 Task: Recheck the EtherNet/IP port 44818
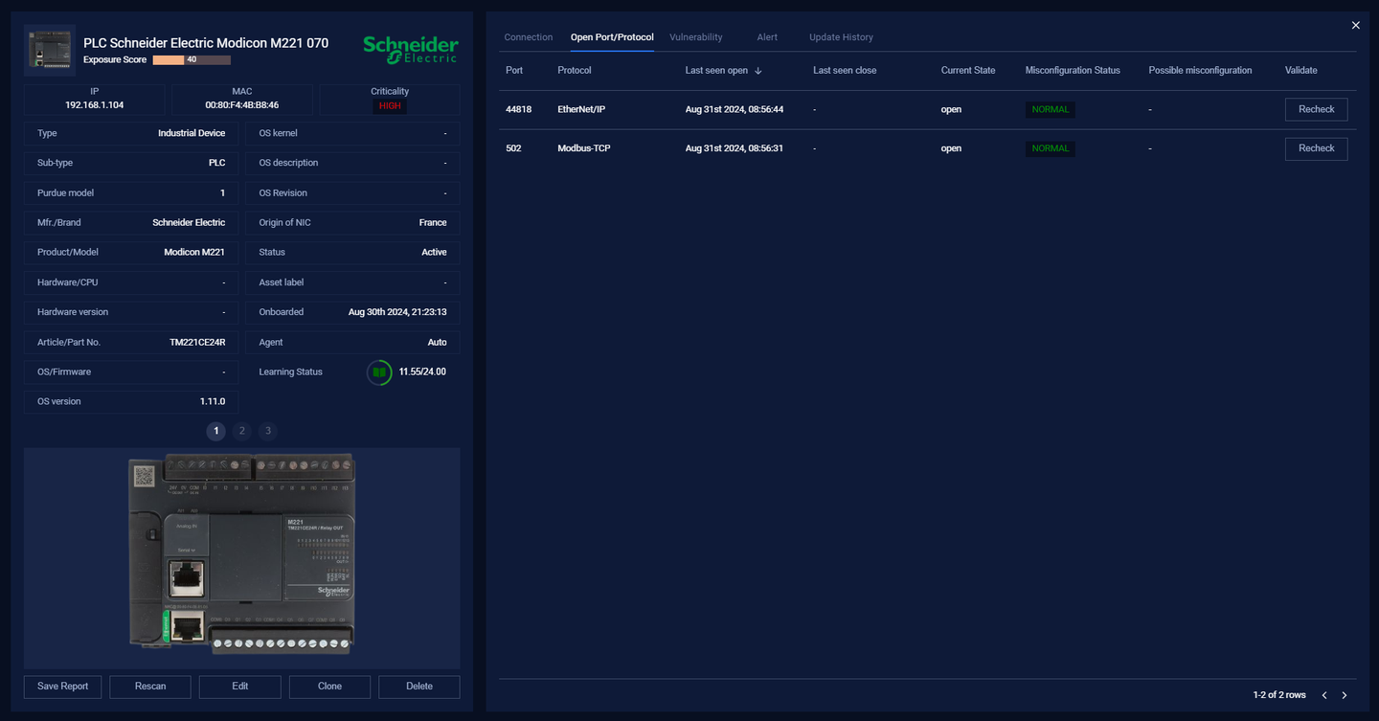click(1316, 109)
